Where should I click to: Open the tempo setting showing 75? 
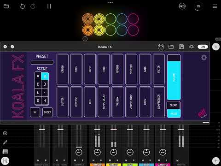click(198, 6)
